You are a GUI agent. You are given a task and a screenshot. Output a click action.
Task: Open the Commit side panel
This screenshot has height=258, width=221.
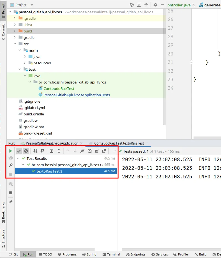click(3, 32)
